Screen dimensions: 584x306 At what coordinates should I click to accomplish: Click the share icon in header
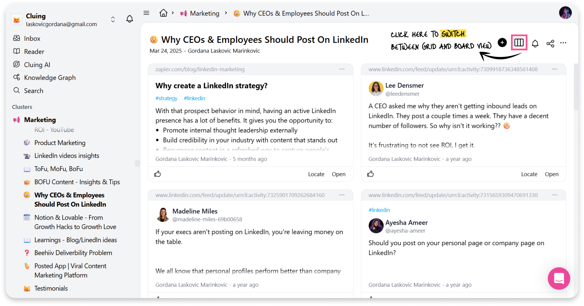click(550, 43)
